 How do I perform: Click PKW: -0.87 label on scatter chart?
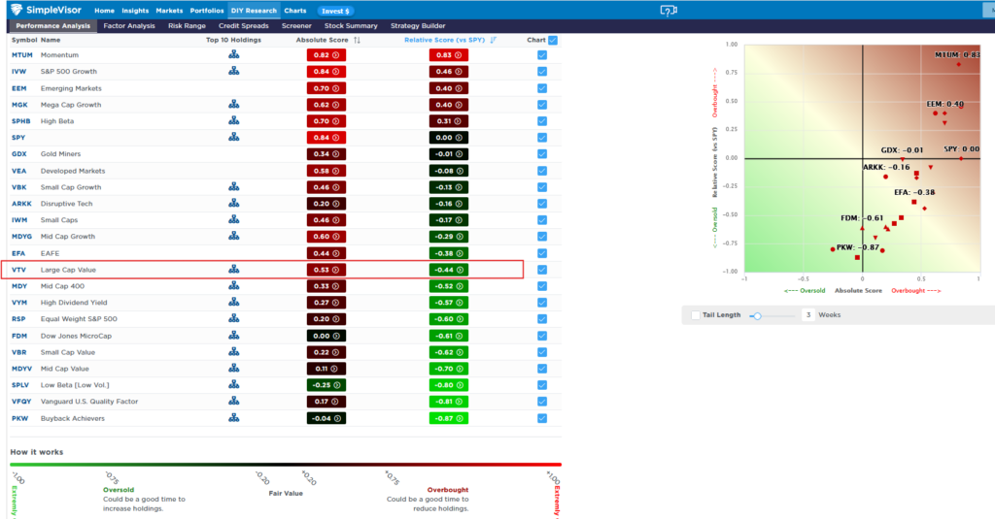[x=858, y=247]
